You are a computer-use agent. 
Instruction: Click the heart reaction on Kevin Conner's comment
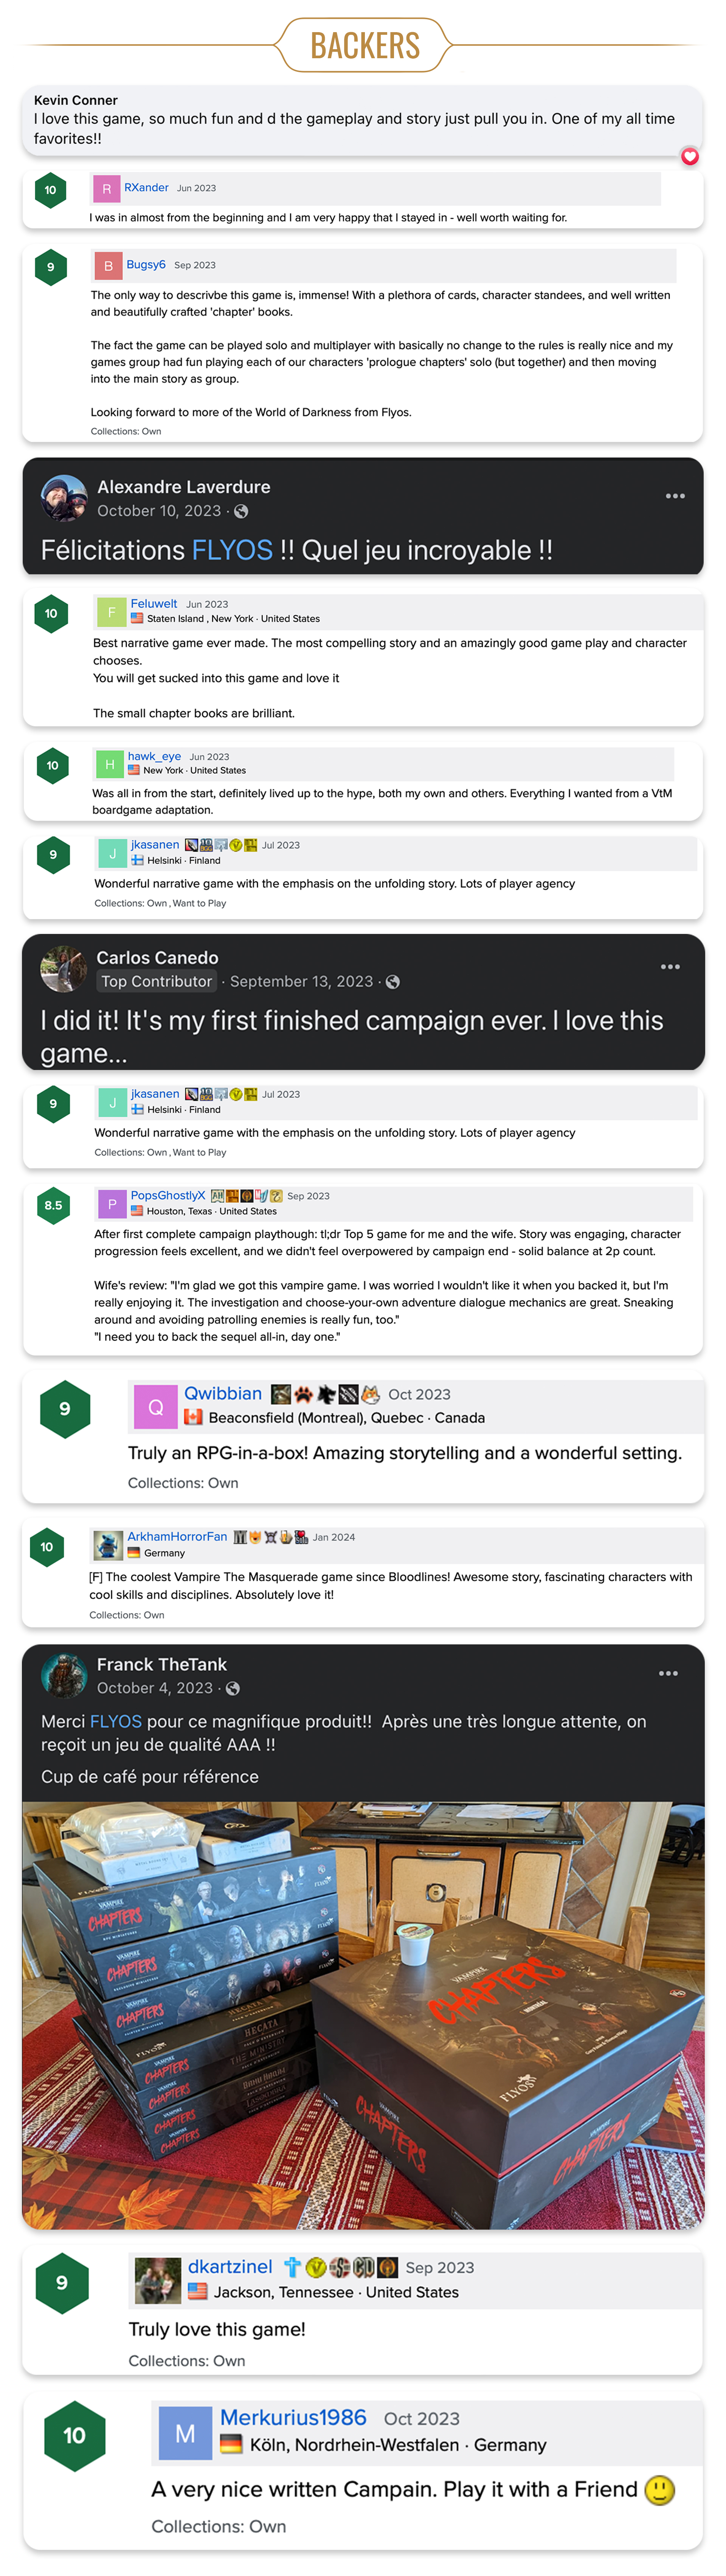coord(689,156)
